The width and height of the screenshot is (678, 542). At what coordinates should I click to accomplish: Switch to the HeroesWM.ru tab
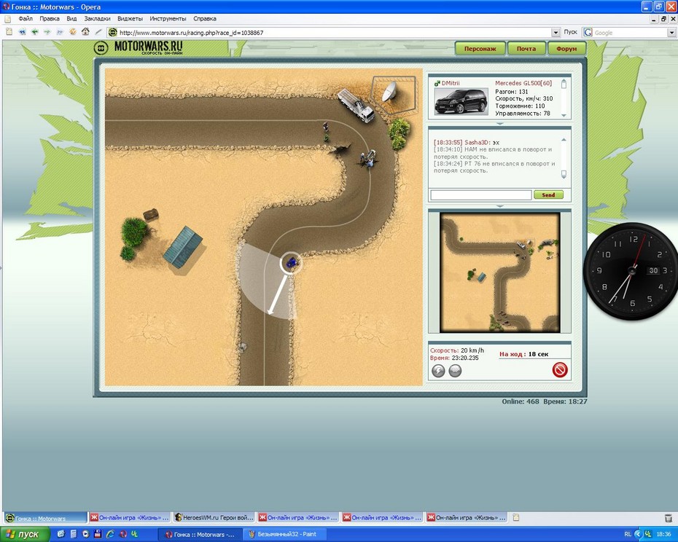coord(214,518)
